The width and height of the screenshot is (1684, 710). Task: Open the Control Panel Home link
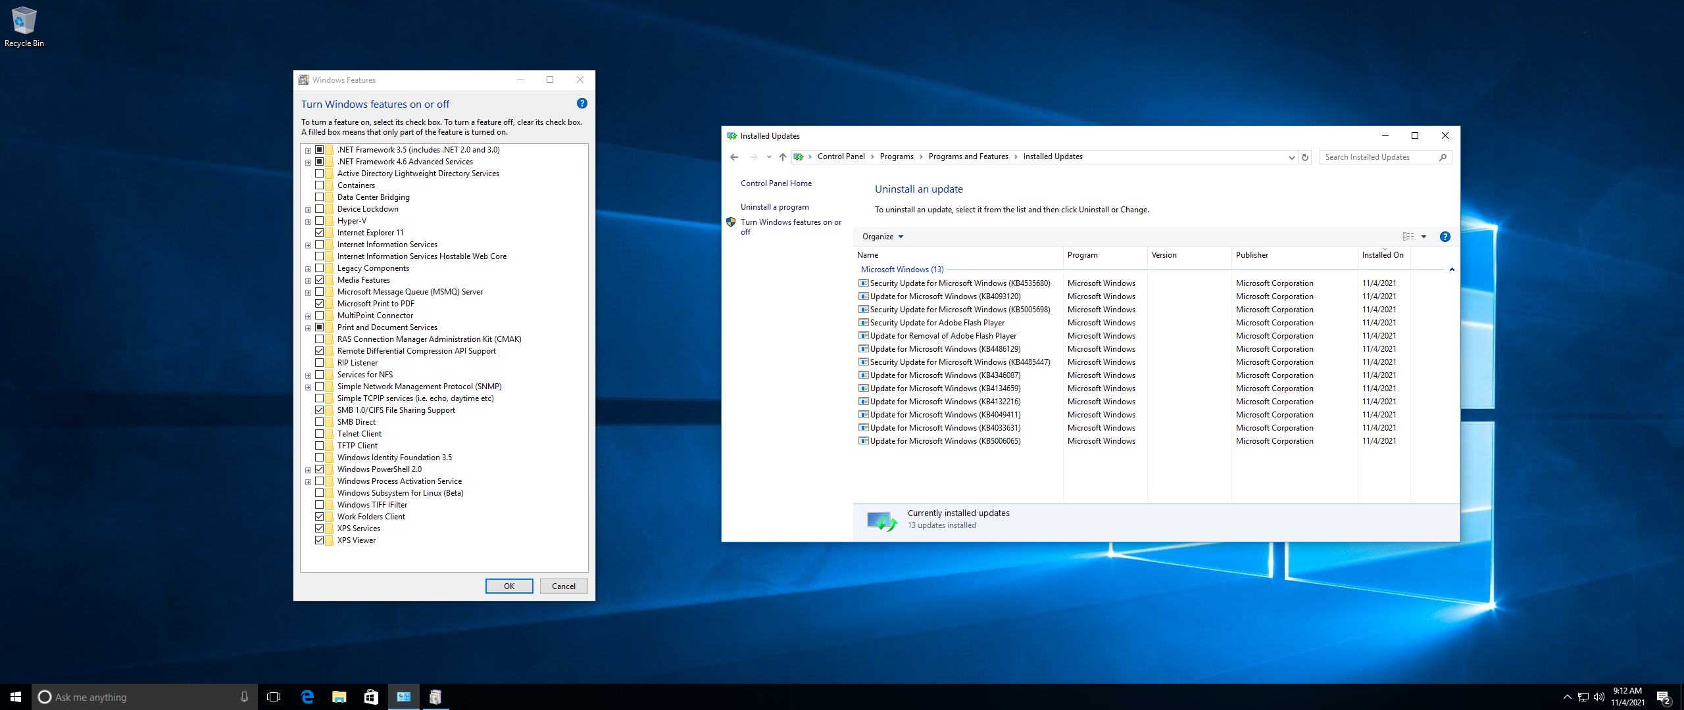point(776,183)
